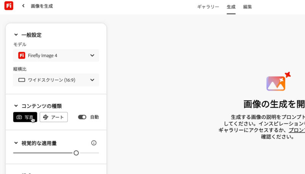Collapse the 一般設定 section

click(16, 35)
